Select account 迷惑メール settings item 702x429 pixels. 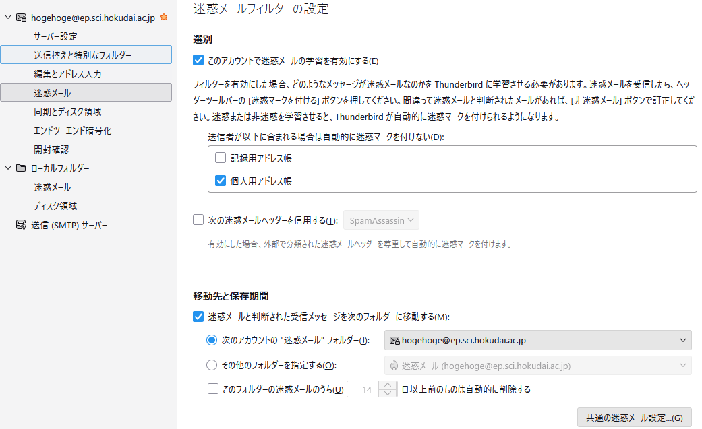pos(86,92)
